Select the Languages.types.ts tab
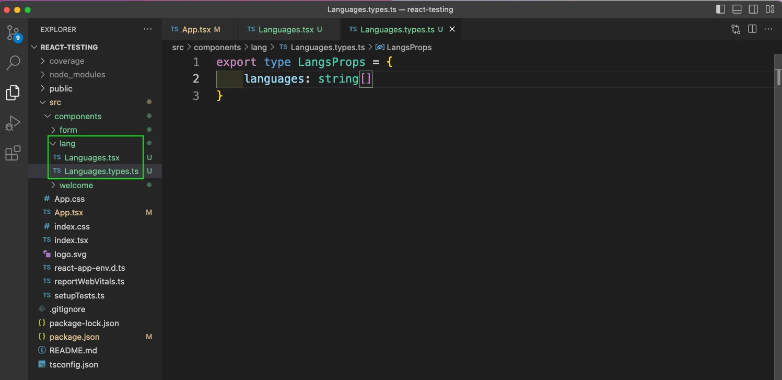 pyautogui.click(x=401, y=29)
